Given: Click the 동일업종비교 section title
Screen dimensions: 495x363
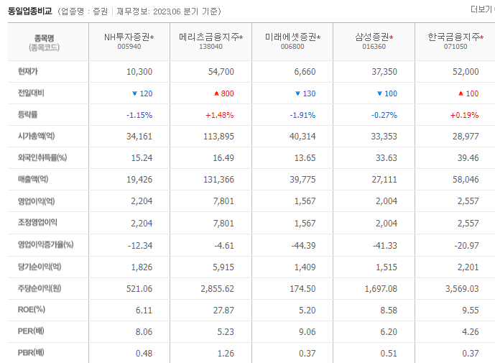Looking at the screenshot, I should click(x=30, y=12).
